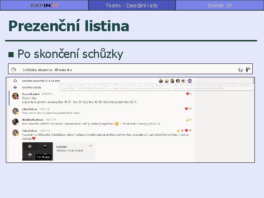The image size is (264, 198).
Task: Click the sender name 'Markéta Kralíková'
Action: click(33, 120)
